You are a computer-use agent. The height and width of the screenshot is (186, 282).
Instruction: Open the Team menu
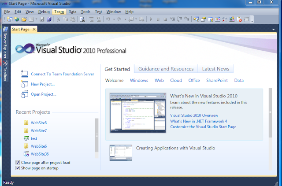point(59,12)
